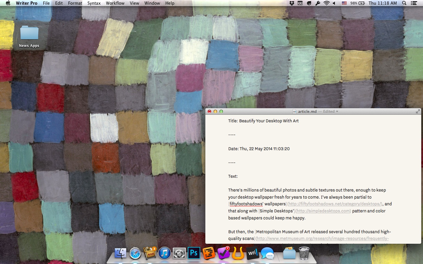Click the article.md document proxy icon
Viewport: 423px width, 264px height.
tap(294, 111)
